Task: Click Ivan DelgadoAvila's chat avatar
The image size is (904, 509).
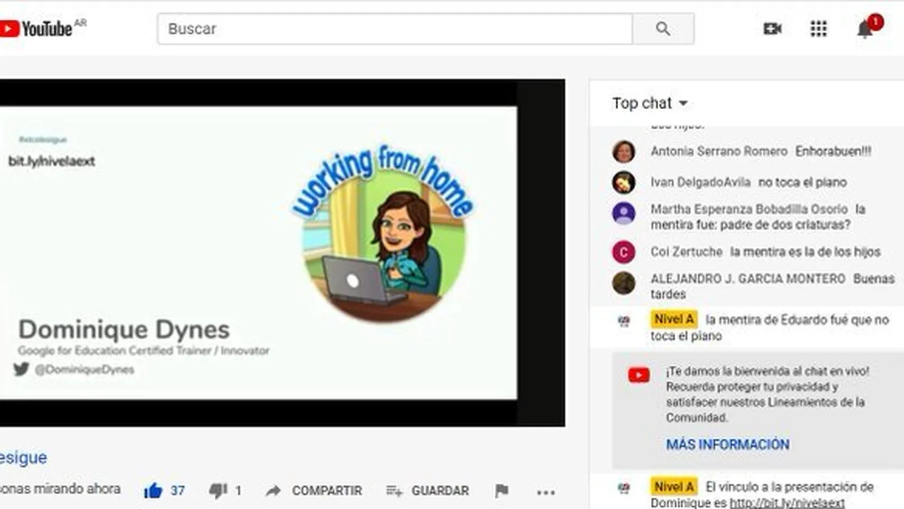Action: [624, 182]
